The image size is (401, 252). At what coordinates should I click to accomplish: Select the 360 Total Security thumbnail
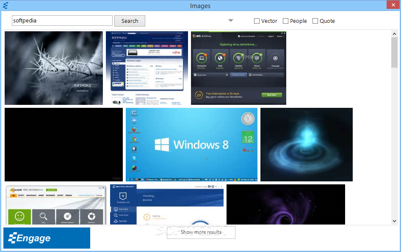167,205
